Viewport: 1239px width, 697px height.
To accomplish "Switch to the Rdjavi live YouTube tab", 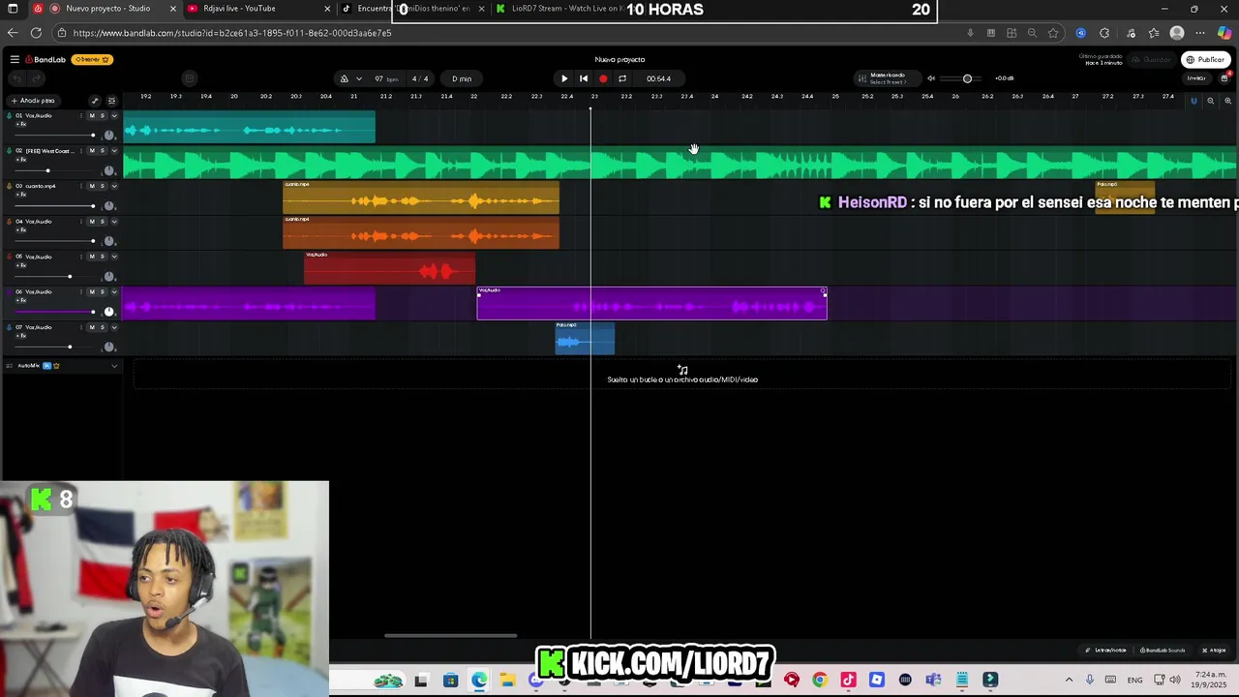I will click(257, 9).
